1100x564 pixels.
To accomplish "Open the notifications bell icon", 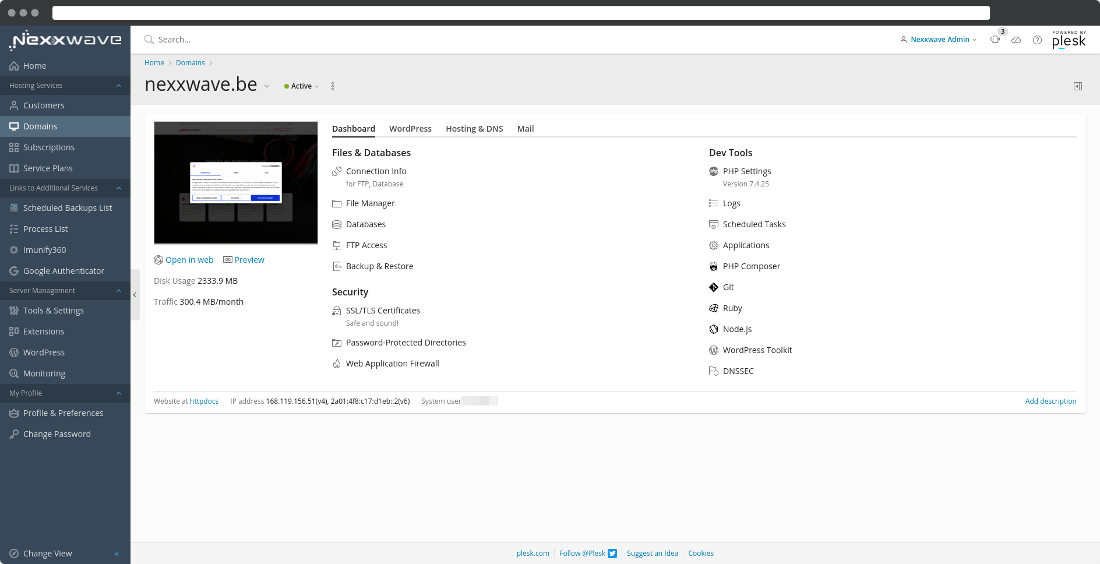I will (995, 40).
